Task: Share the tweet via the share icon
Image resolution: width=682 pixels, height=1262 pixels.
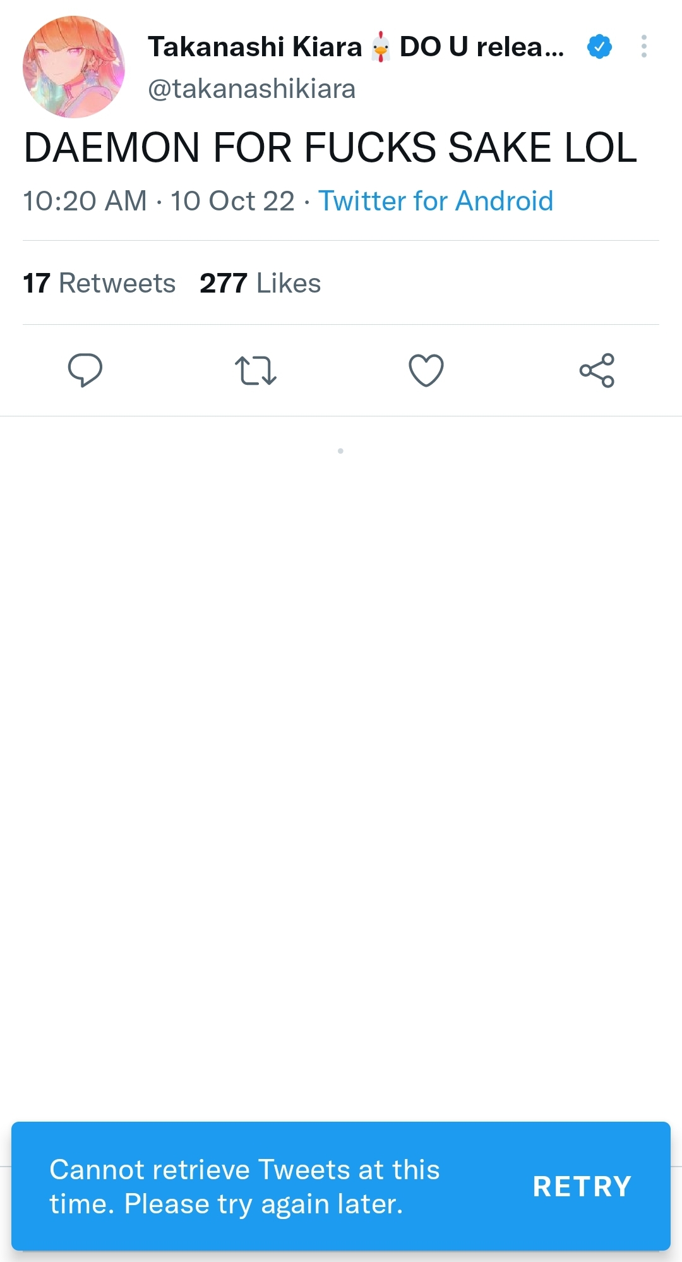Action: [x=597, y=370]
